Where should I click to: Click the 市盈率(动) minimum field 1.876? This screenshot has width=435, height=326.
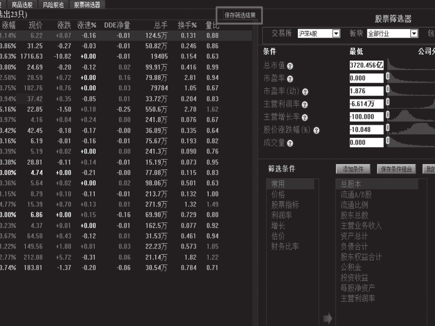[x=366, y=91]
